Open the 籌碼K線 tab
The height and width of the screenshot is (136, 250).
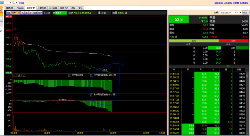(10, 8)
